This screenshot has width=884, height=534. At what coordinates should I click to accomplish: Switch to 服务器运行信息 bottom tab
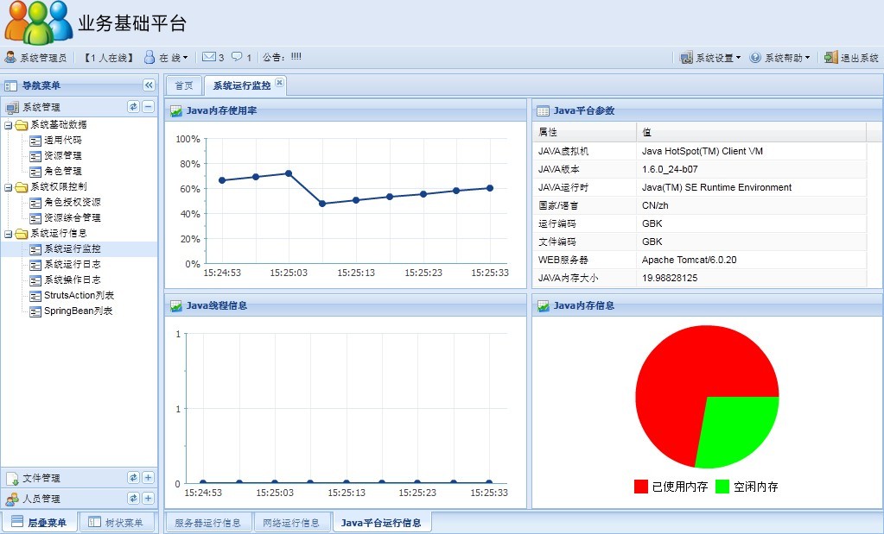pyautogui.click(x=207, y=523)
